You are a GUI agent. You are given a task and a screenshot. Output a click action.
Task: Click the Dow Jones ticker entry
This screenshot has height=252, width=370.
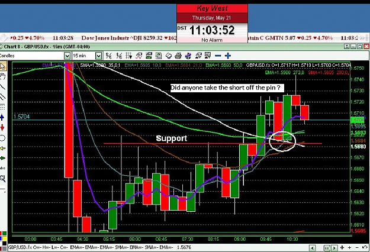coord(129,38)
